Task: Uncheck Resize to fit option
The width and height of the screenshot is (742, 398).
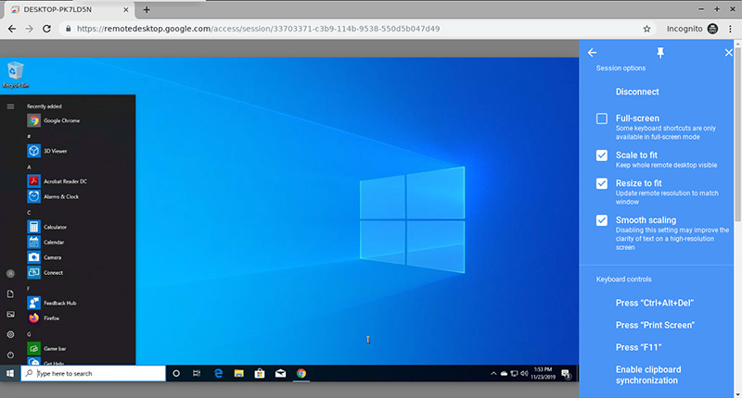Action: pos(601,183)
